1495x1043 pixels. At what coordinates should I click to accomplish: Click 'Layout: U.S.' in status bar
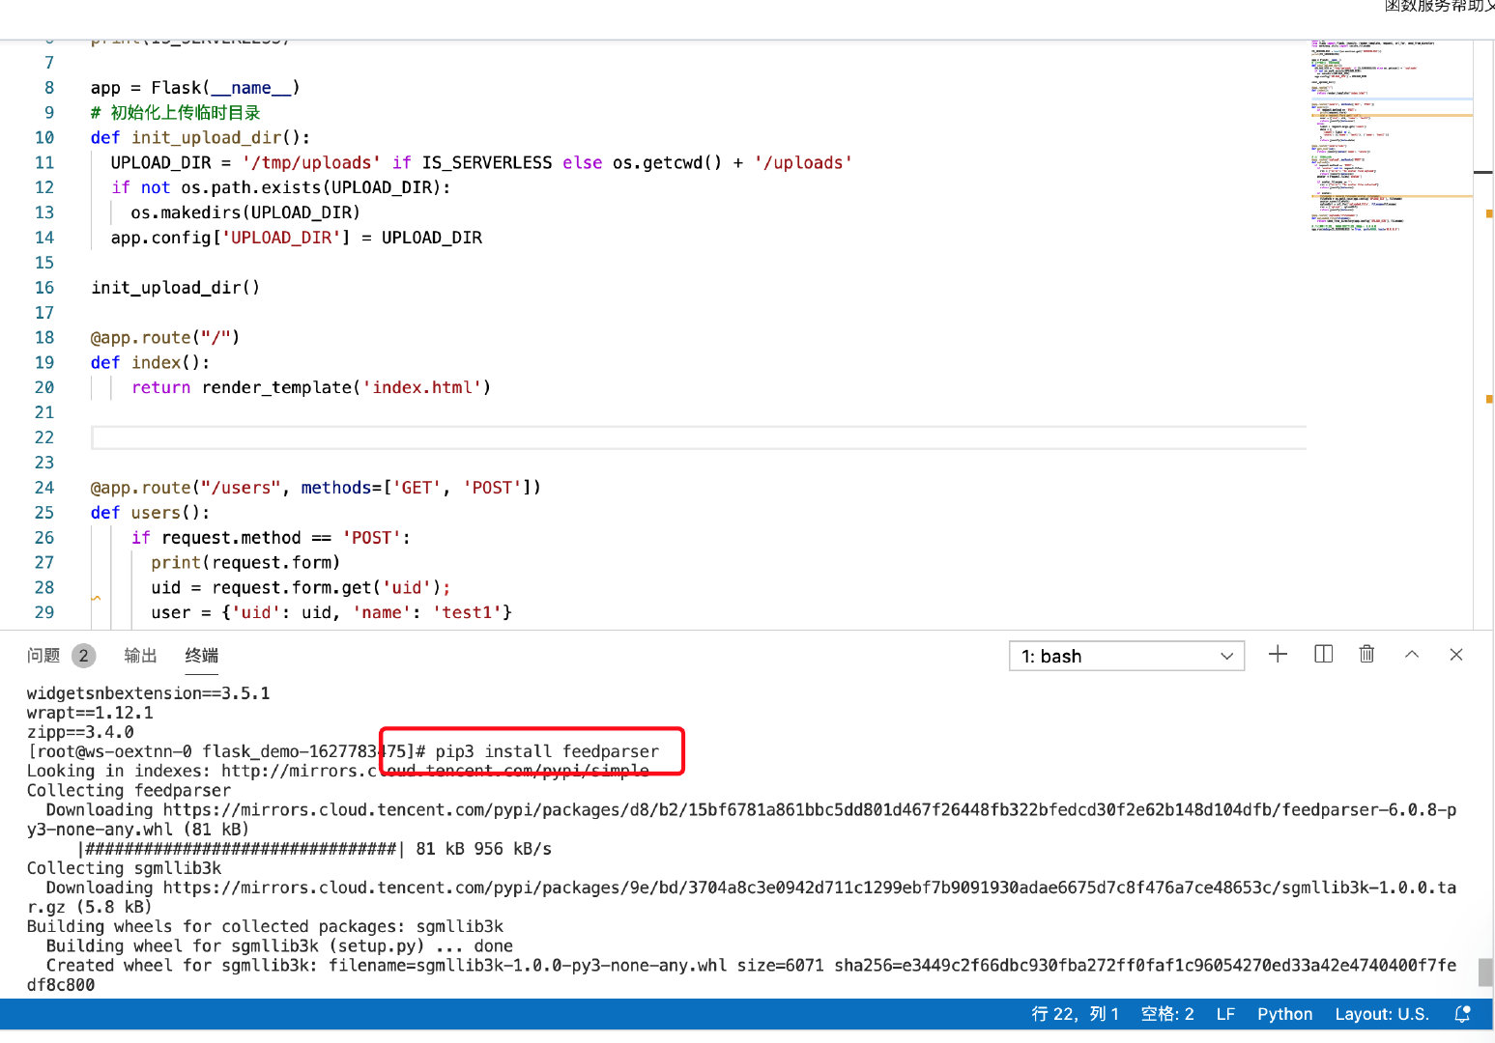pos(1382,1014)
